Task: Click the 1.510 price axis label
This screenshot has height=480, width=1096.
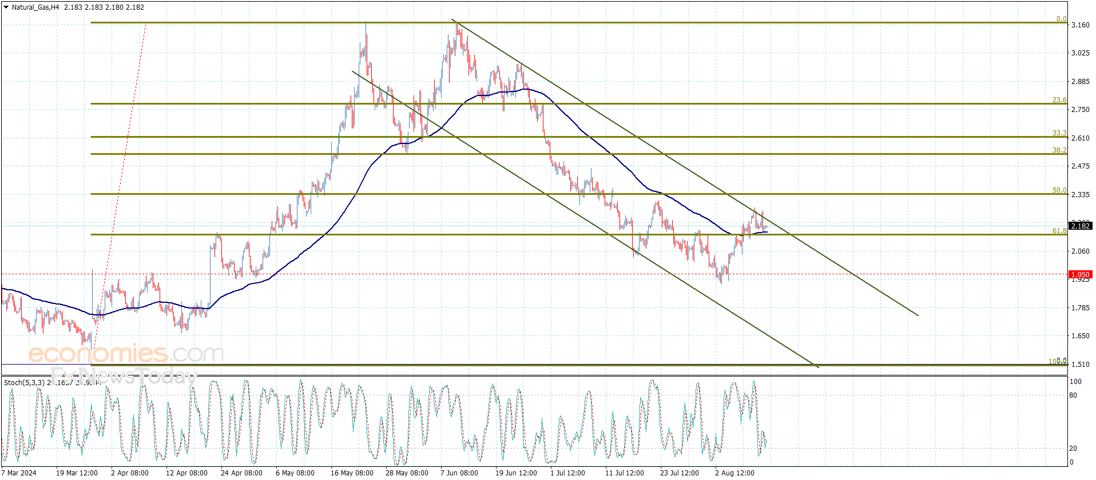Action: click(x=1080, y=365)
